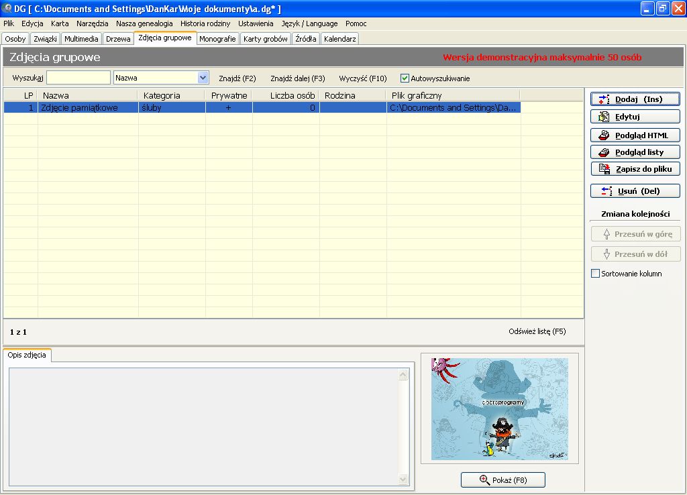Click Wyczyść (F10) button
This screenshot has width=687, height=495.
[x=363, y=78]
